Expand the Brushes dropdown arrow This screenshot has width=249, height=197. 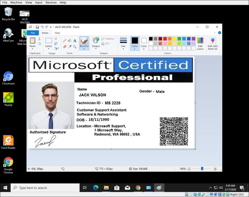coord(84,49)
